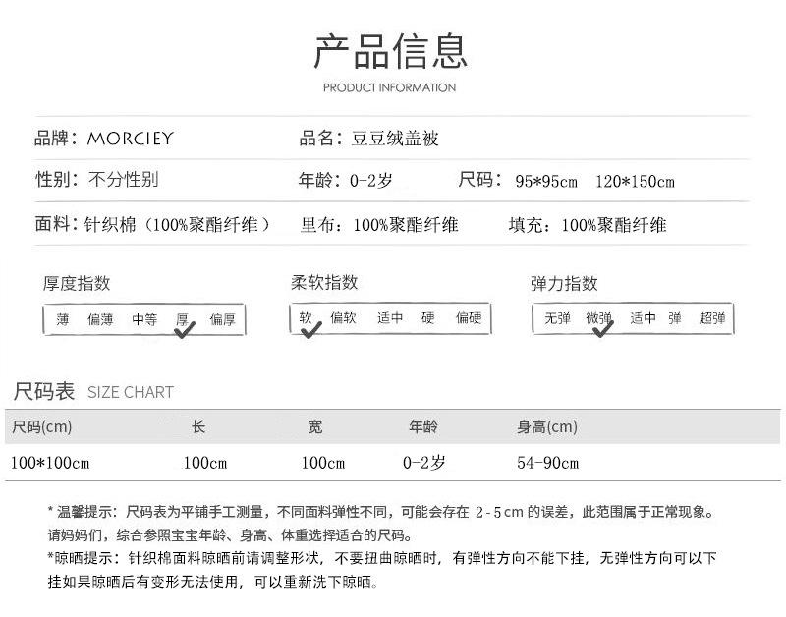786x617 pixels.
Task: Click the 100*100cm row in size chart
Action: [x=49, y=463]
